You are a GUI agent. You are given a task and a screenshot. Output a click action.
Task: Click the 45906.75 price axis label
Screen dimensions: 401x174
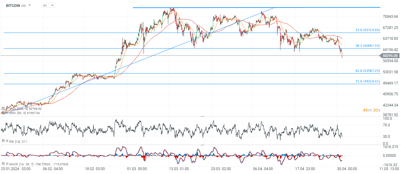tap(390, 94)
